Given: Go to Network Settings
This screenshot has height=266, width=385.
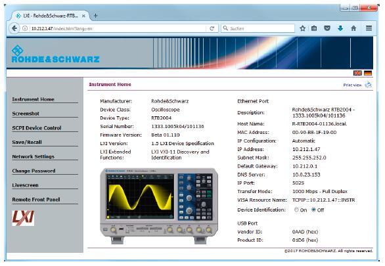Looking at the screenshot, I should click(x=34, y=156).
